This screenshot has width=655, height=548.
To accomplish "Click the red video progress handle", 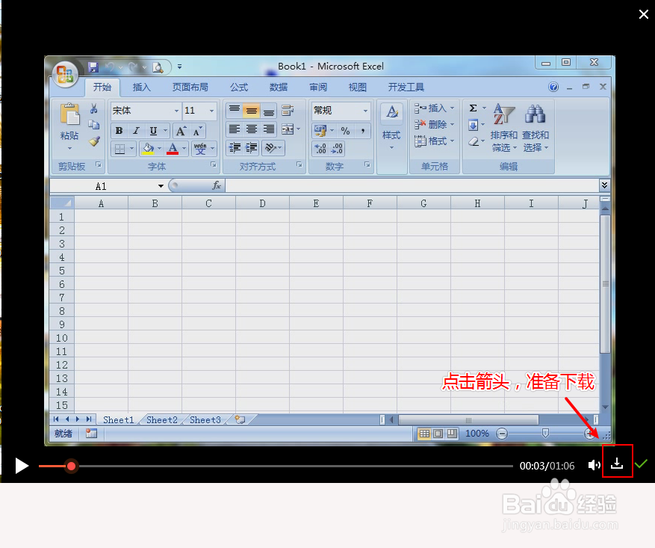I will coord(72,466).
